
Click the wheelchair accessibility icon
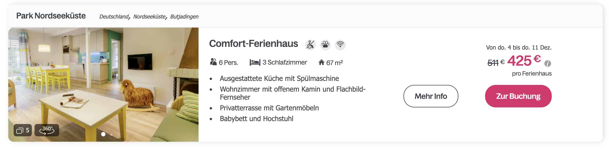[310, 45]
